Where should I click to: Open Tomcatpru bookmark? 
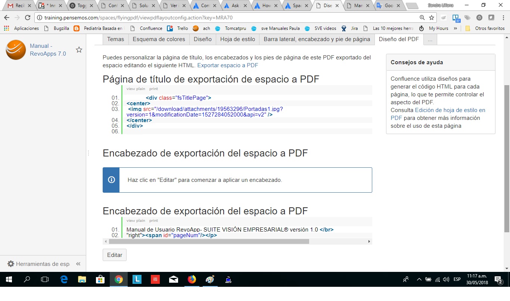coord(231,28)
